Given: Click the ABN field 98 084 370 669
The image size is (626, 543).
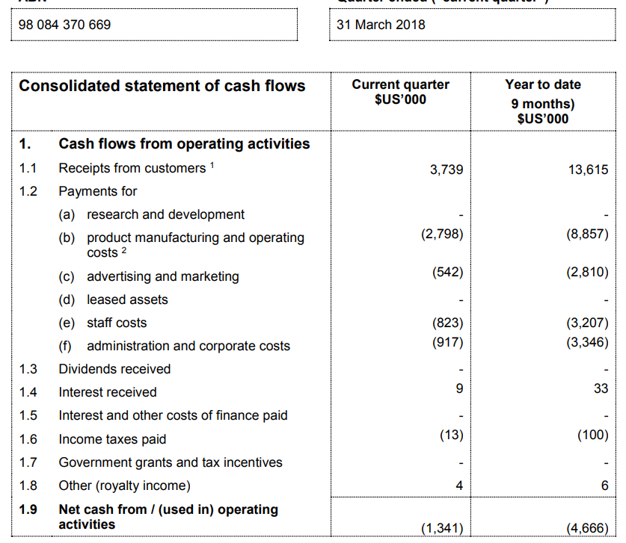Looking at the screenshot, I should [154, 25].
